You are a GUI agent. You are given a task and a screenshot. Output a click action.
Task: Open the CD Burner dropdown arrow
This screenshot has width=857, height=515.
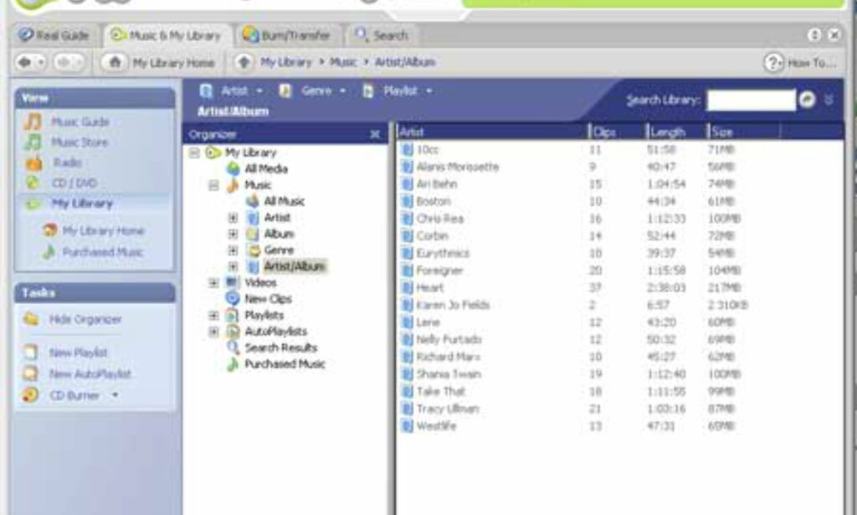tap(115, 394)
